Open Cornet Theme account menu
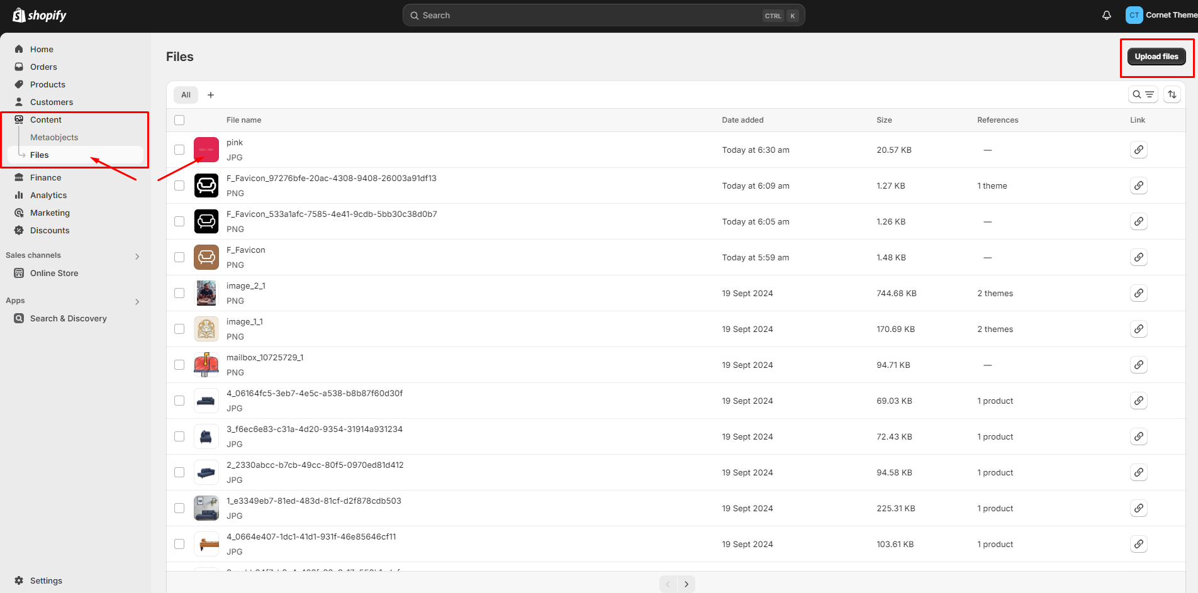1198x593 pixels. click(x=1161, y=15)
